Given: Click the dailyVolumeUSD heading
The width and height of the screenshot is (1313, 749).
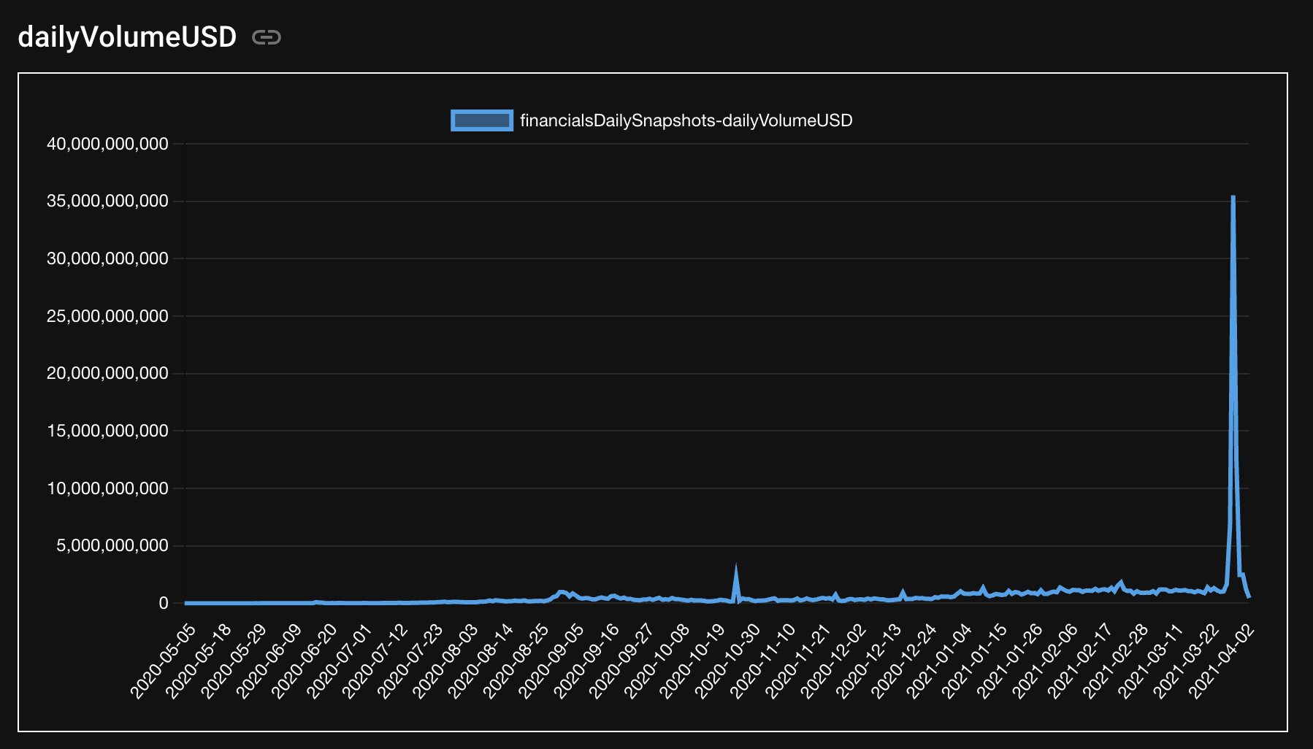Looking at the screenshot, I should 127,37.
